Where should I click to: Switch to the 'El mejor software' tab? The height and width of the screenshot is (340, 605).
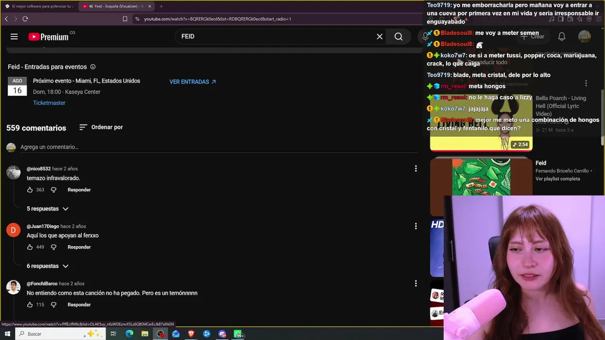[x=39, y=6]
